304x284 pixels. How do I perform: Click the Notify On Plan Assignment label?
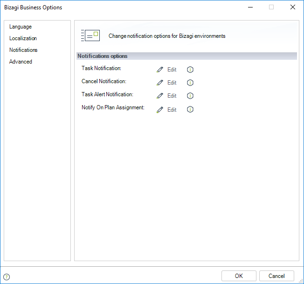click(x=113, y=107)
